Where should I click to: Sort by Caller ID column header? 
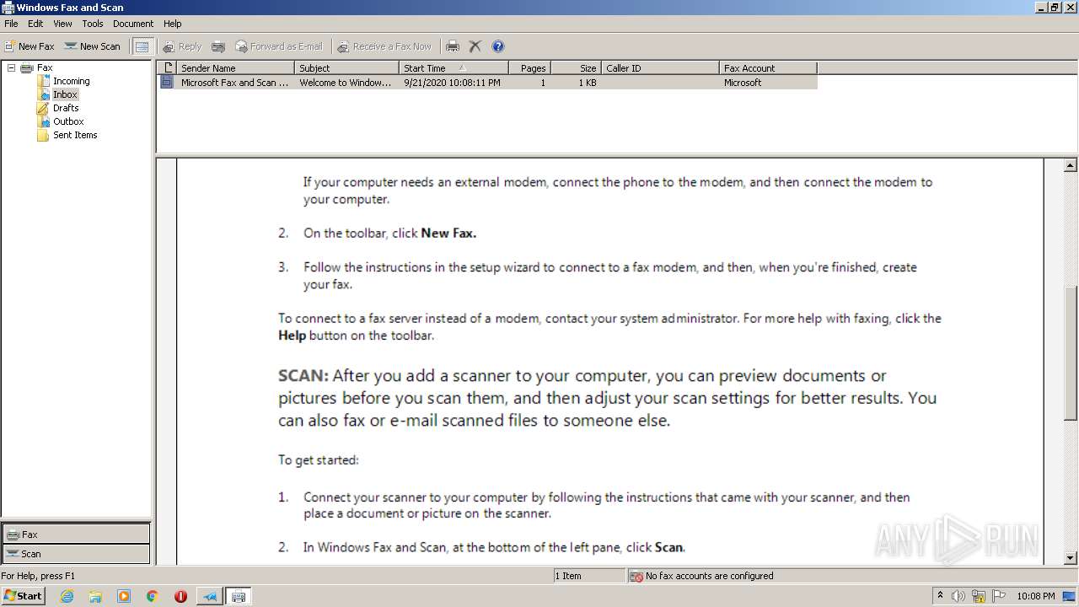660,68
